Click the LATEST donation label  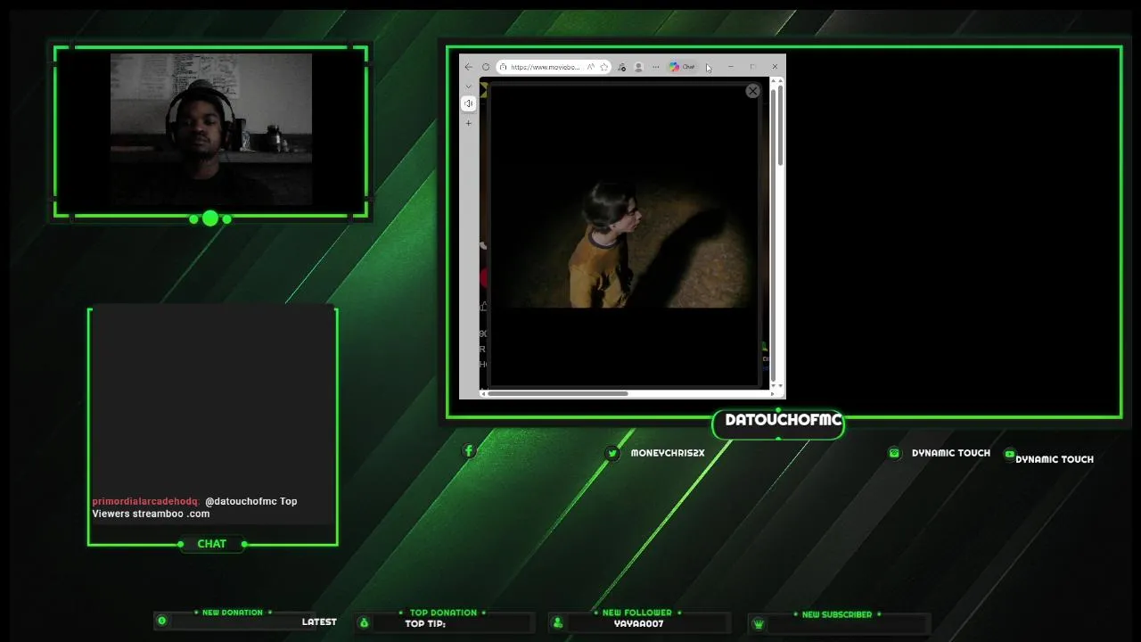pyautogui.click(x=319, y=621)
